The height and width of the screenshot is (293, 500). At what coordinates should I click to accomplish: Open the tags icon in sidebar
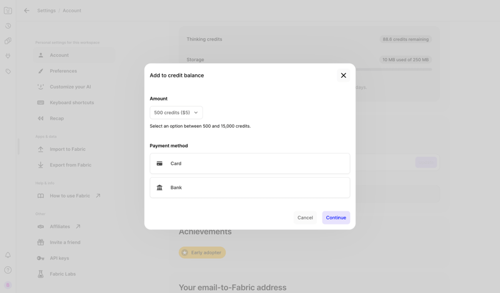click(x=8, y=71)
